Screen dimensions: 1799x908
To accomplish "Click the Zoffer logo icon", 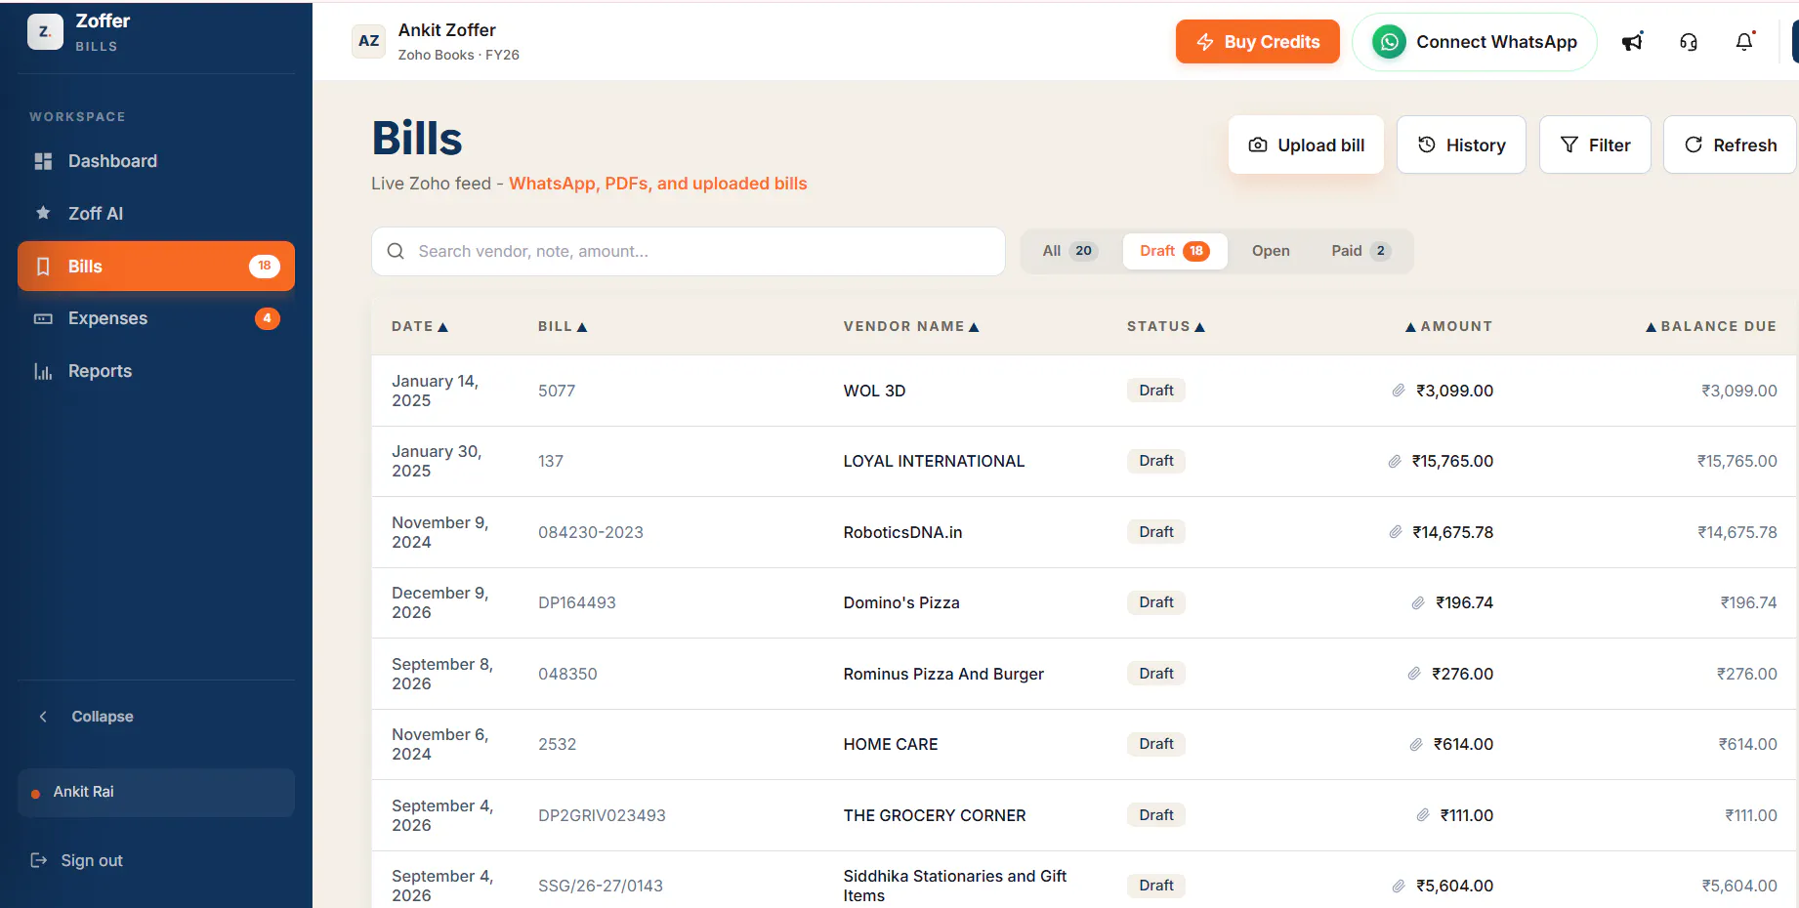I will click(x=45, y=32).
